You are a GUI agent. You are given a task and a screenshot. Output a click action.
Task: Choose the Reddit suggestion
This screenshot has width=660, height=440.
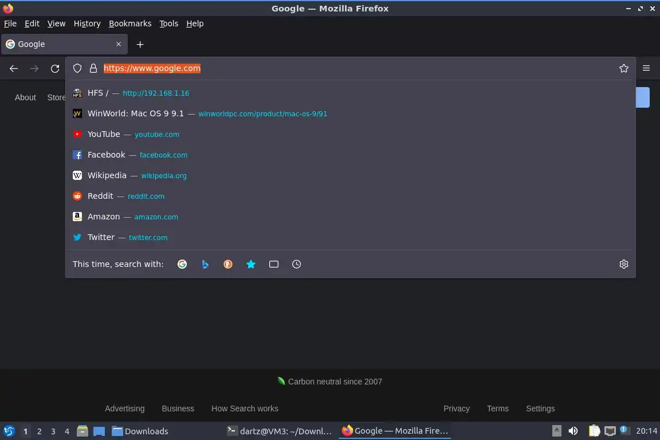(350, 196)
